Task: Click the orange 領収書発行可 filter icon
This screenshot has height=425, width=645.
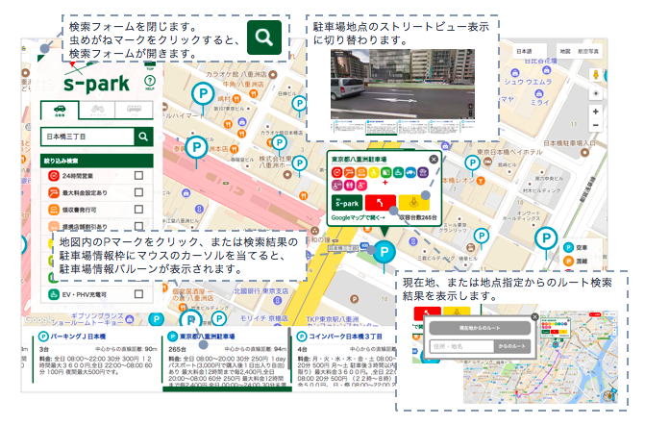Action: 54,210
